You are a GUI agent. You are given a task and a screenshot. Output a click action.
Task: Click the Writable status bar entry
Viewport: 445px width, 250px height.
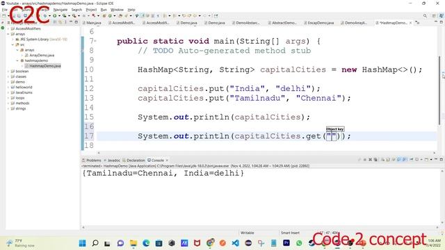[248, 233]
